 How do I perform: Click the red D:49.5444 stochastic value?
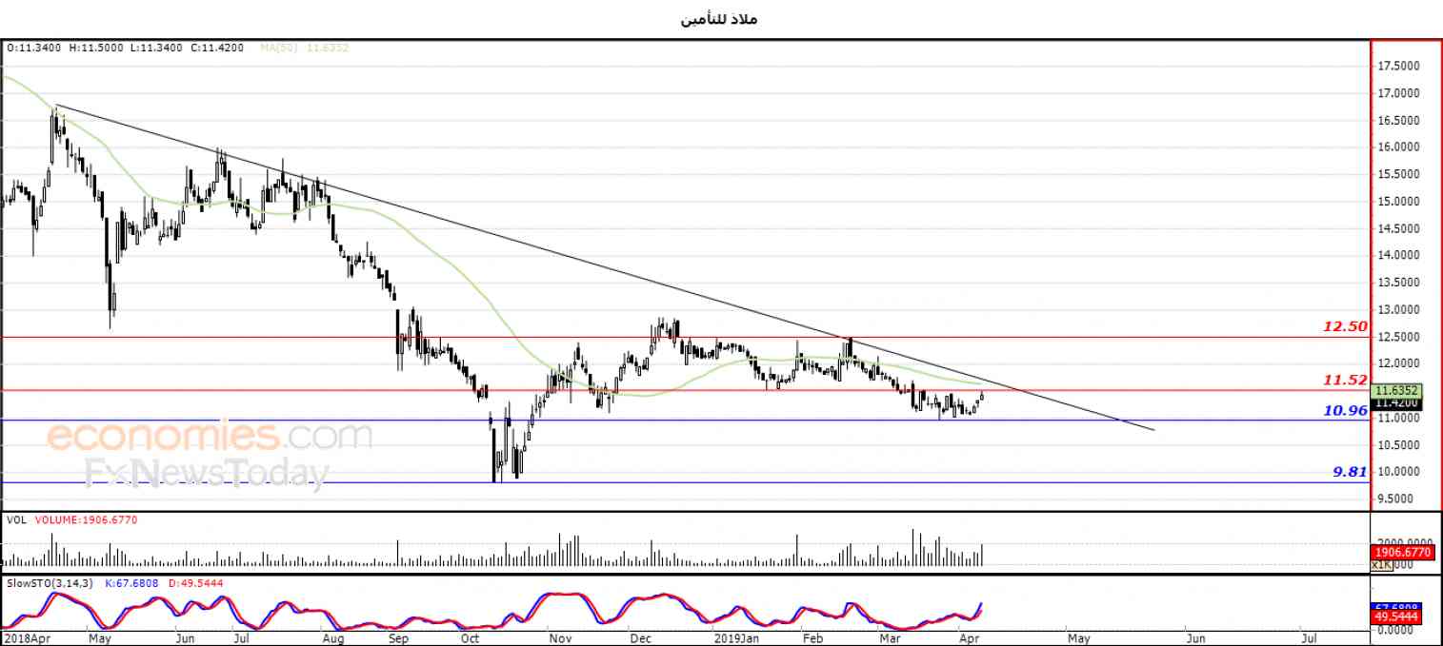coord(196,582)
